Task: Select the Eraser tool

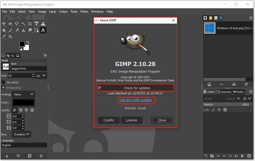Action: pyautogui.click(x=17, y=30)
